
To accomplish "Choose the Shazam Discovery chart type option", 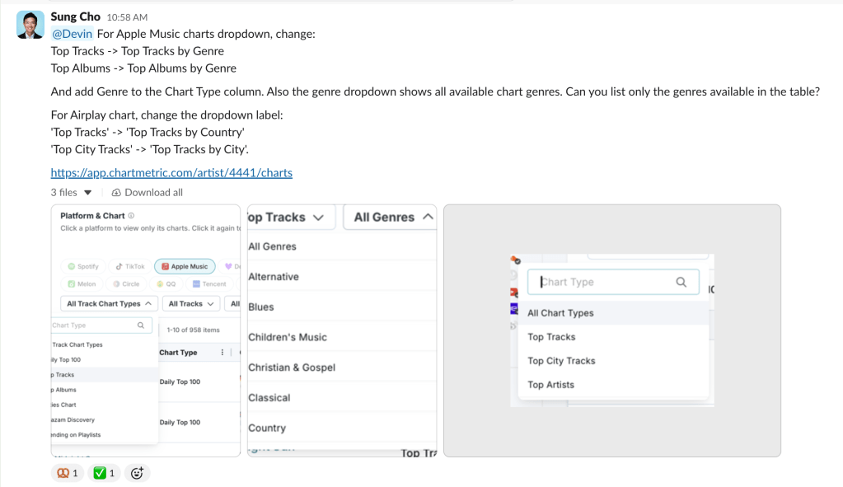I will 73,419.
